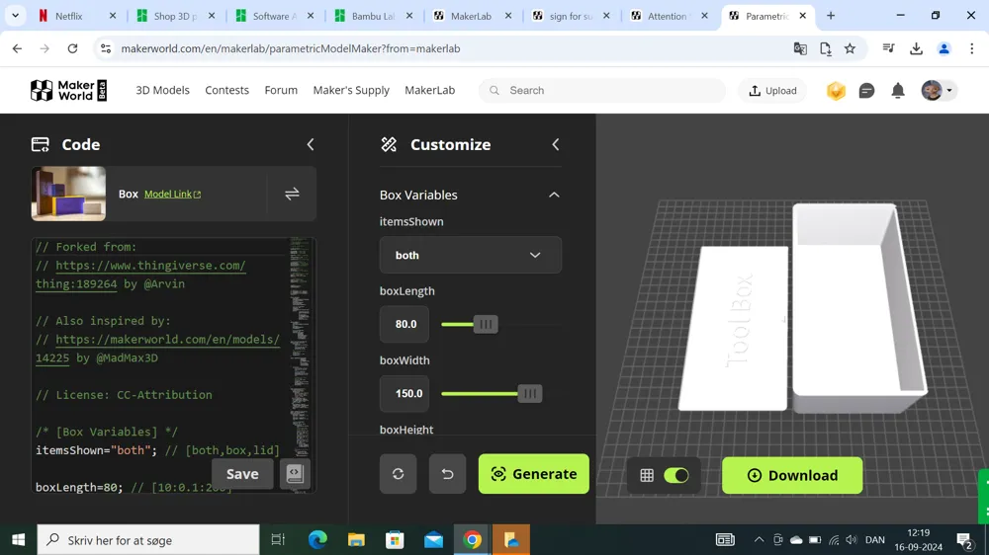Click the Upload button

coord(772,91)
